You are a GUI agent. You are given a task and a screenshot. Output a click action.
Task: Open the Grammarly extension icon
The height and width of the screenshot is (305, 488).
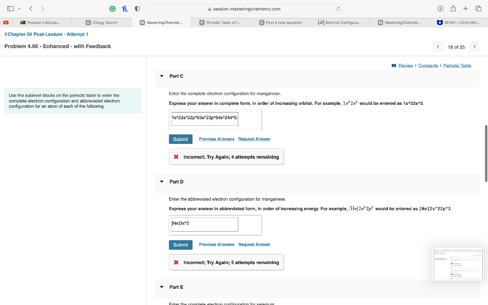click(112, 9)
